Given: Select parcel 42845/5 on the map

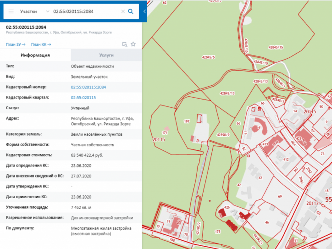Looking at the screenshot, I should pos(208,57).
